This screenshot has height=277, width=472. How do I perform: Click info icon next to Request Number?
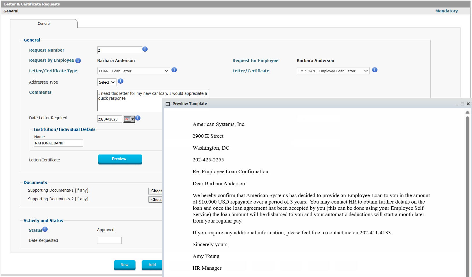click(145, 49)
